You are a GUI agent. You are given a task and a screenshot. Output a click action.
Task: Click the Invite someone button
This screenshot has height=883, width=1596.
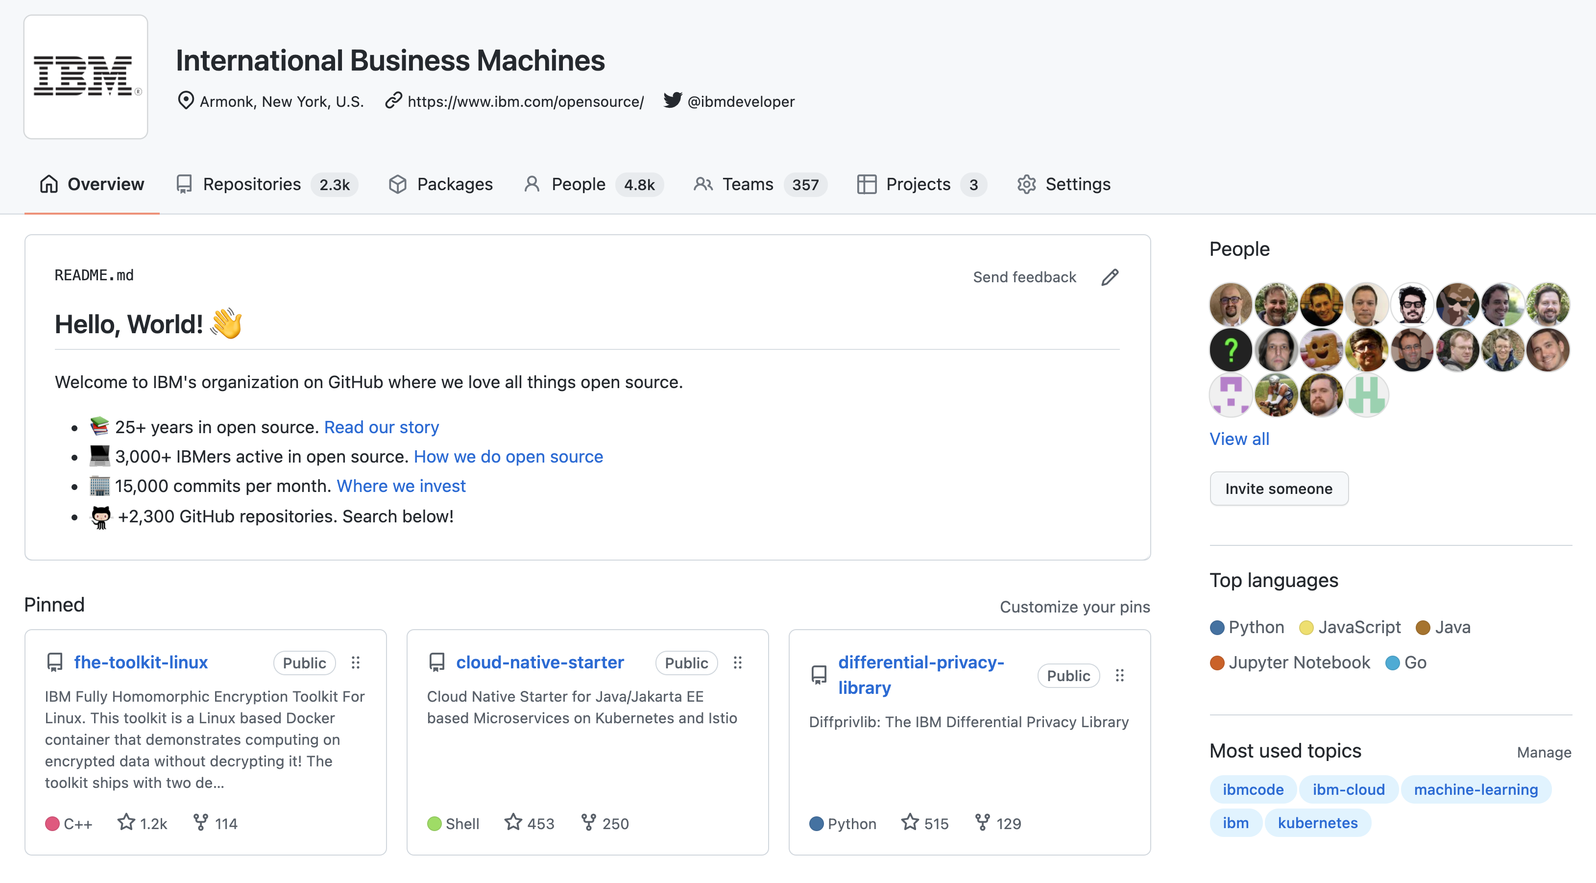coord(1279,488)
